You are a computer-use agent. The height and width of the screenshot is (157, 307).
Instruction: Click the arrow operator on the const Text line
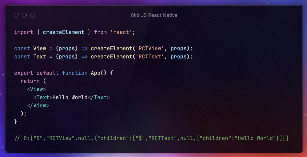84,56
